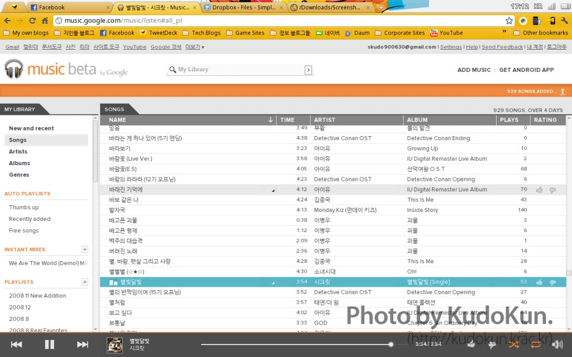Seek using the playback progress knob
Viewport: 572px width, 357px height.
(391, 344)
